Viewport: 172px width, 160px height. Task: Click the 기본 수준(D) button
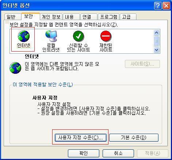(x=134, y=138)
